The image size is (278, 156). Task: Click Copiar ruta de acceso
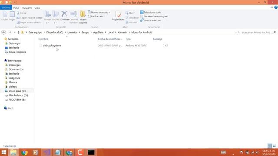coord(30,18)
